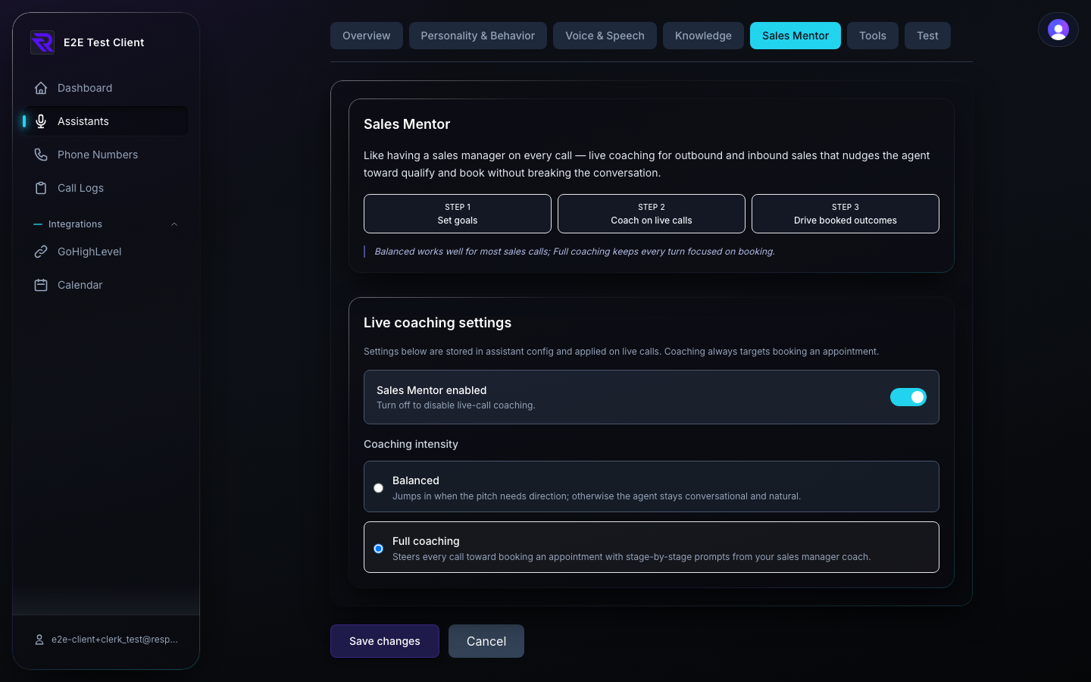The width and height of the screenshot is (1091, 682).
Task: Select the Balanced coaching intensity radio
Action: pyautogui.click(x=378, y=488)
